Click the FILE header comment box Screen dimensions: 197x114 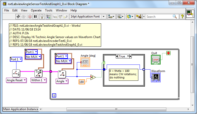tap(55, 35)
